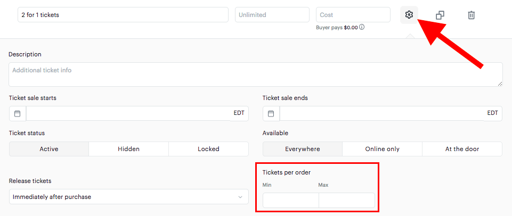This screenshot has height=216, width=512.
Task: Make ticket available Everywhere
Action: tap(303, 149)
